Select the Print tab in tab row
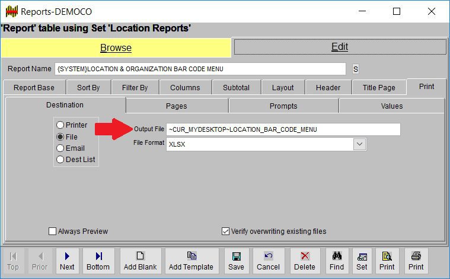The height and width of the screenshot is (279, 450). coord(426,87)
